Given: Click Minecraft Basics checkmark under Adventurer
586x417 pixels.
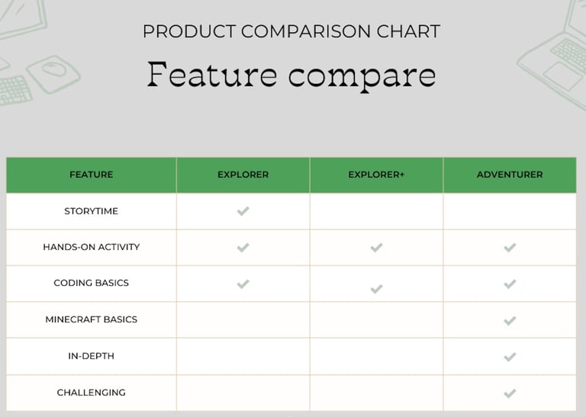Looking at the screenshot, I should click(x=510, y=320).
